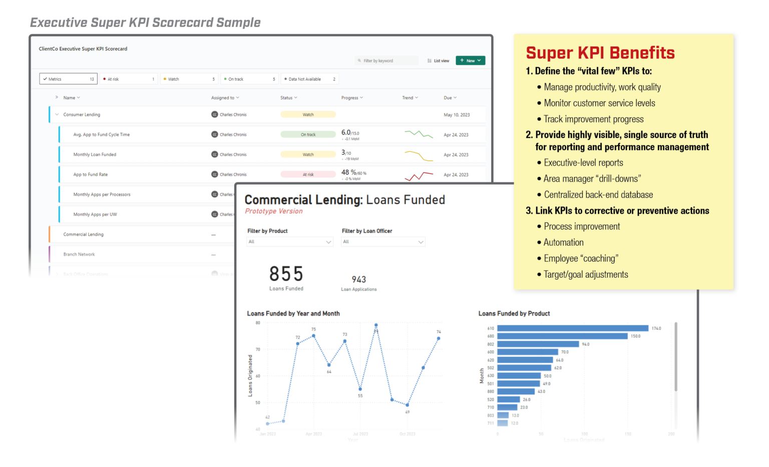Toggle the Metrics filter checkbox
Image resolution: width=769 pixels, height=467 pixels.
(x=45, y=79)
